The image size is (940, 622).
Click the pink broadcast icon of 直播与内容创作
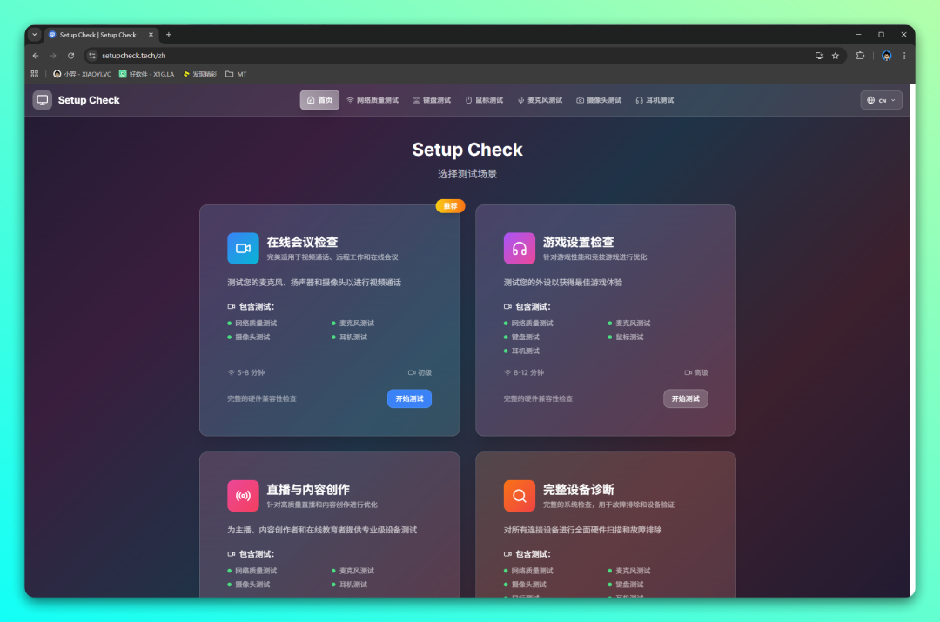(x=243, y=496)
